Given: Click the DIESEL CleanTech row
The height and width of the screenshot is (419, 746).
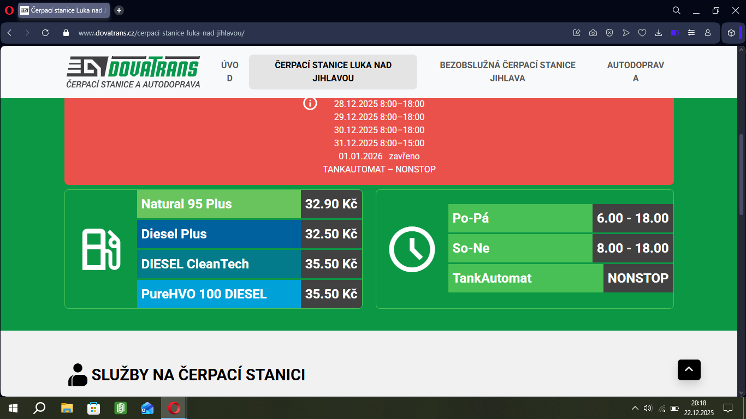Looking at the screenshot, I should (x=250, y=264).
